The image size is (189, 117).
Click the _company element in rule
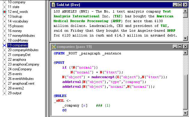pyautogui.click(x=71, y=106)
